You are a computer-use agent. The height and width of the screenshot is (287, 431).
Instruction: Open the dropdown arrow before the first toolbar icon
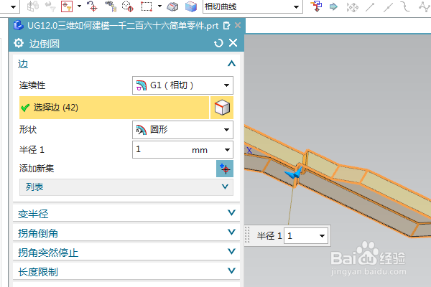(13, 7)
